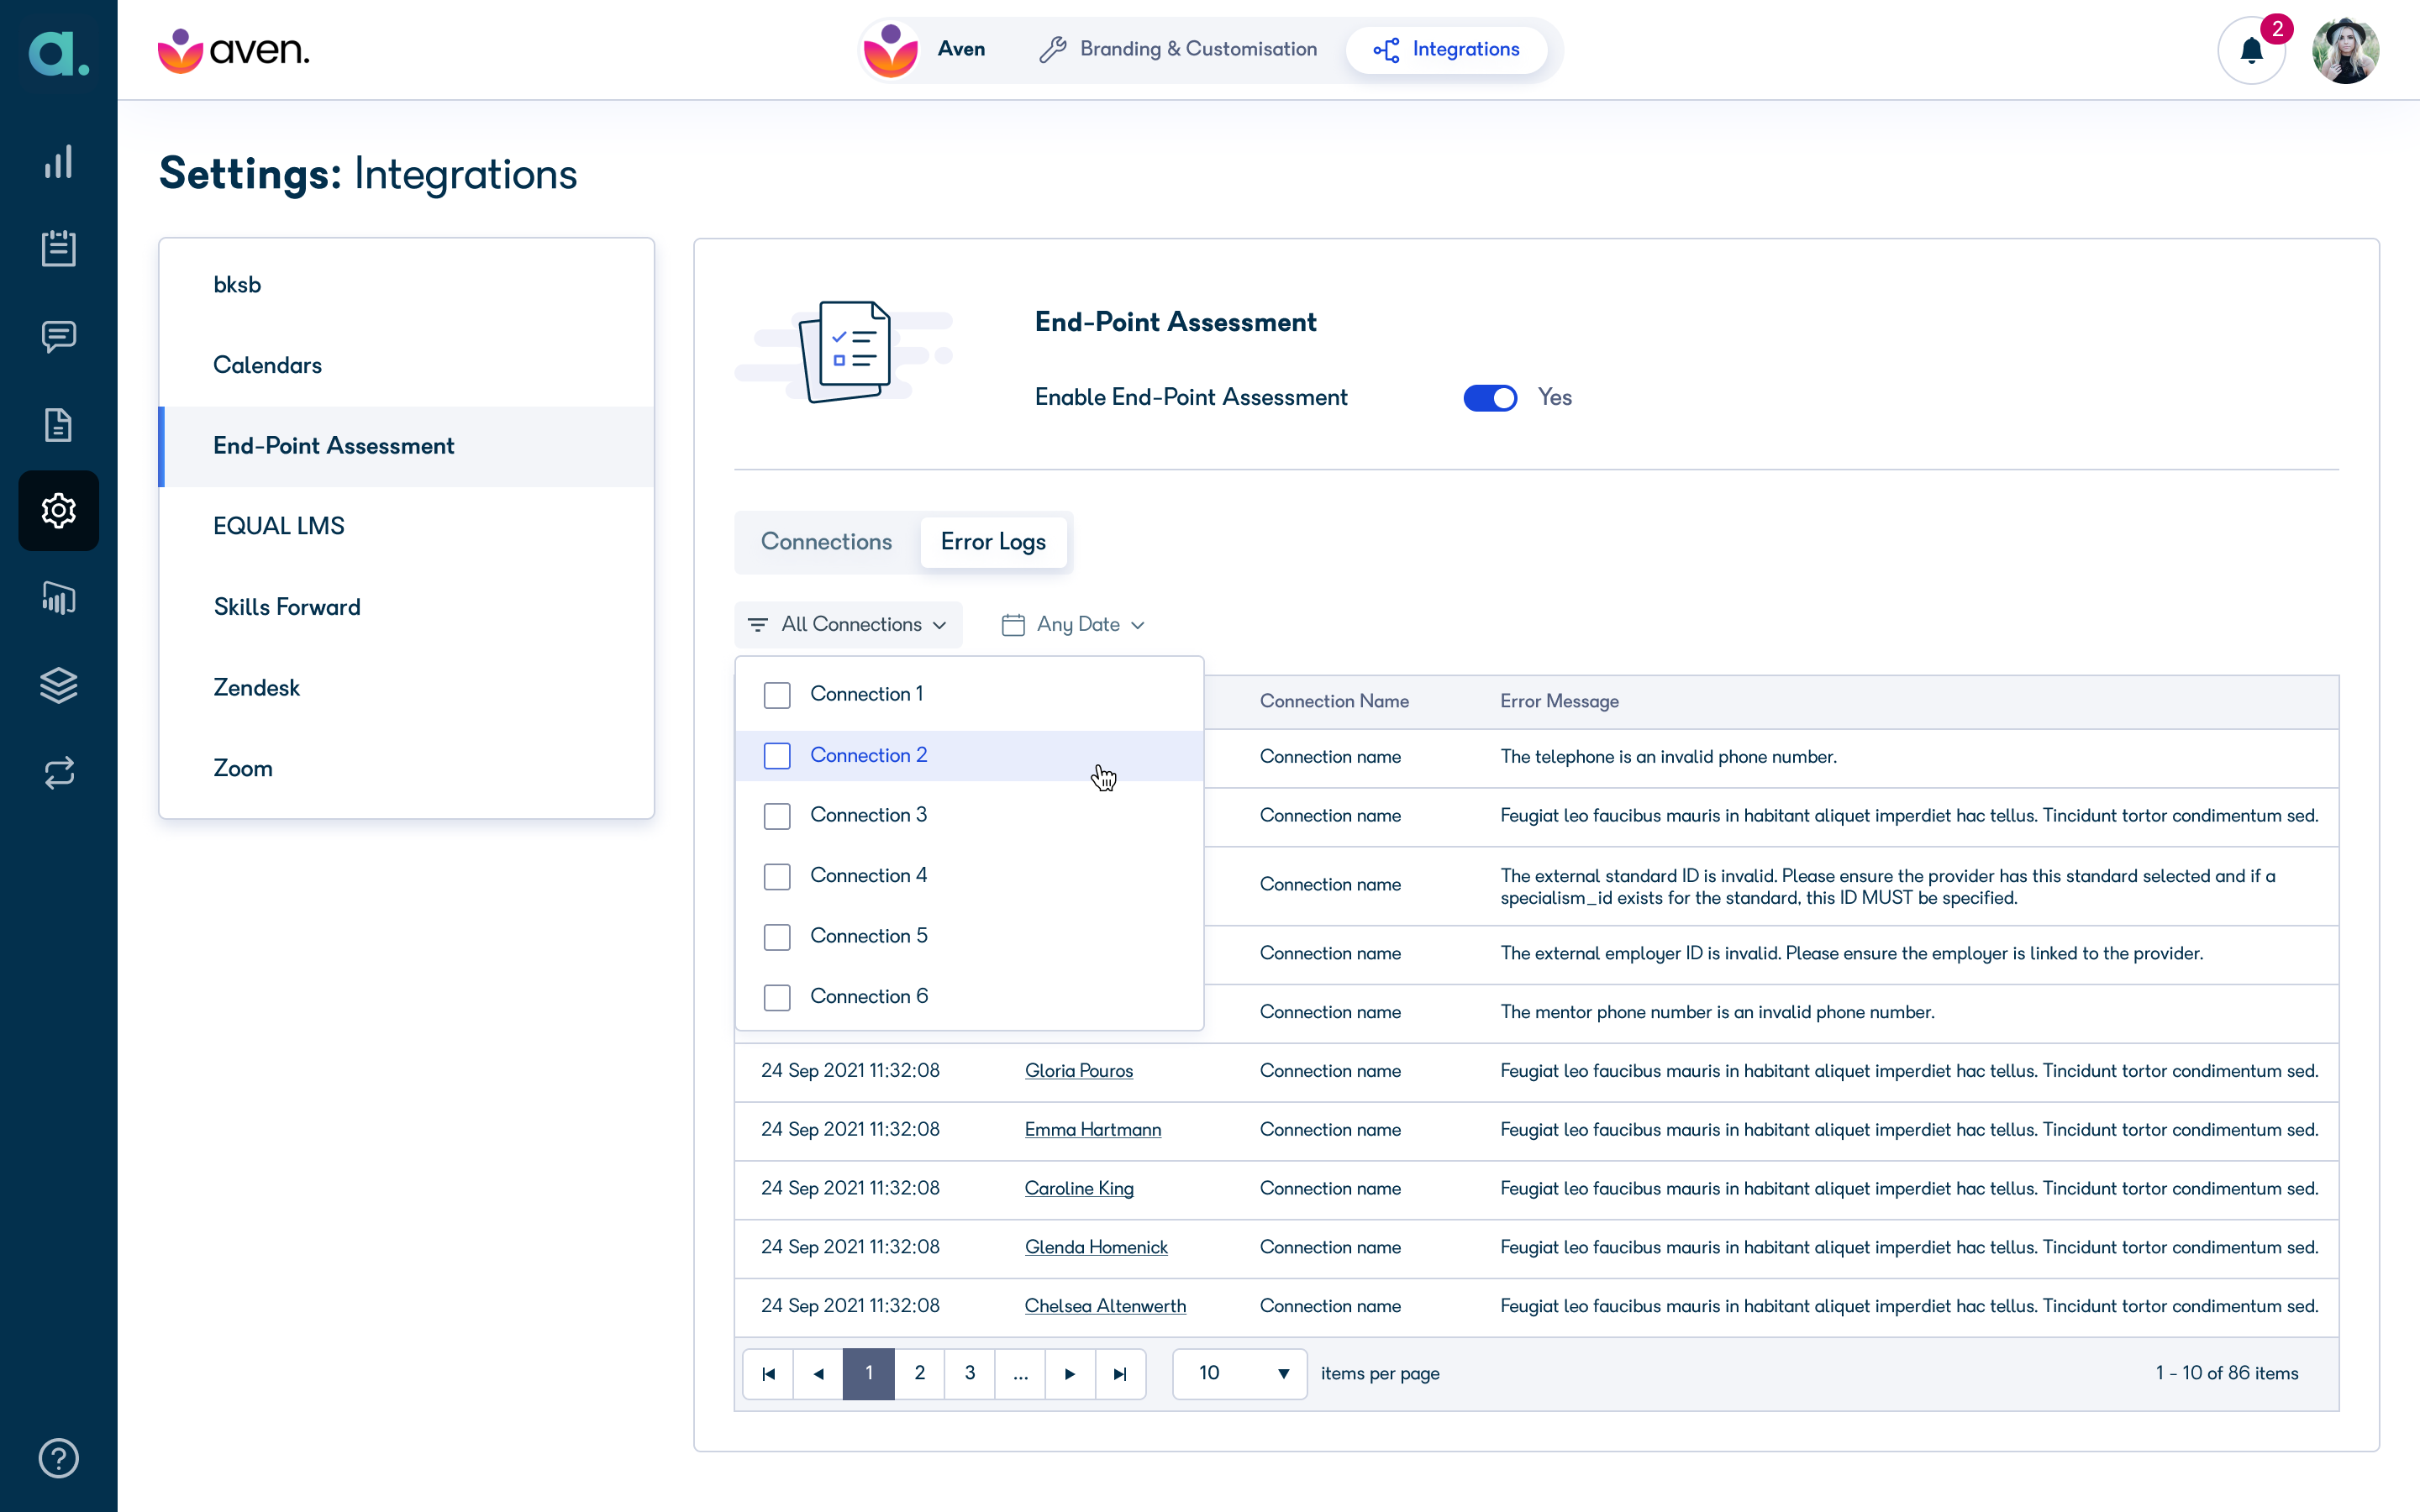Click 'The external employer ID is invalid' message
Viewport: 2420px width, 1512px height.
1851,953
